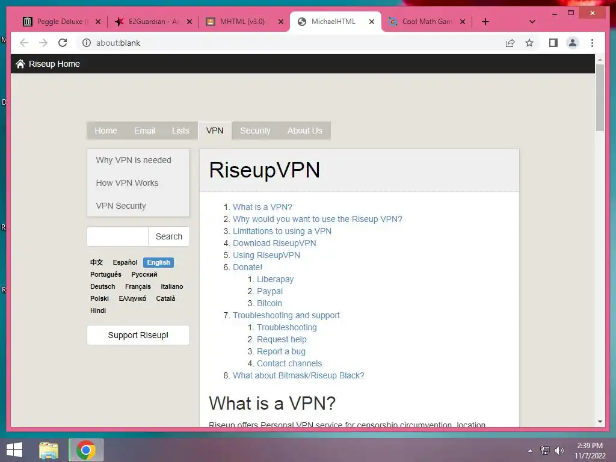Open the Windows Start menu
This screenshot has width=616, height=462.
click(x=14, y=450)
